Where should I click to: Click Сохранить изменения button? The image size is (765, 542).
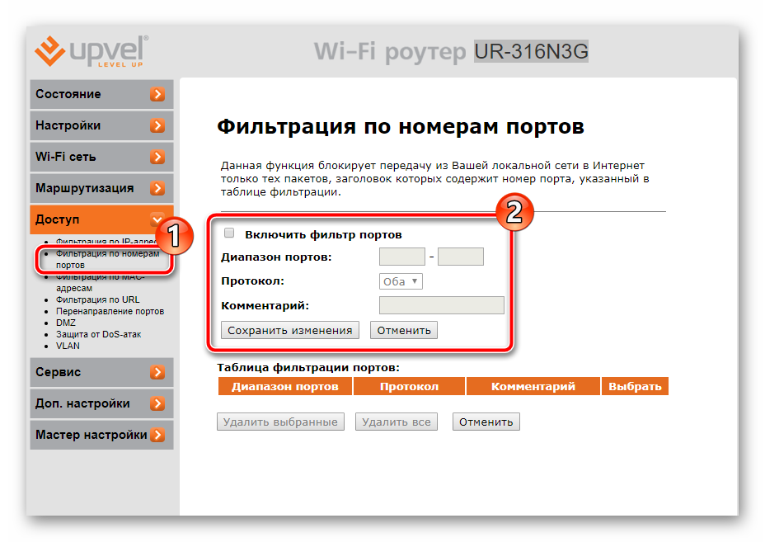pos(290,330)
